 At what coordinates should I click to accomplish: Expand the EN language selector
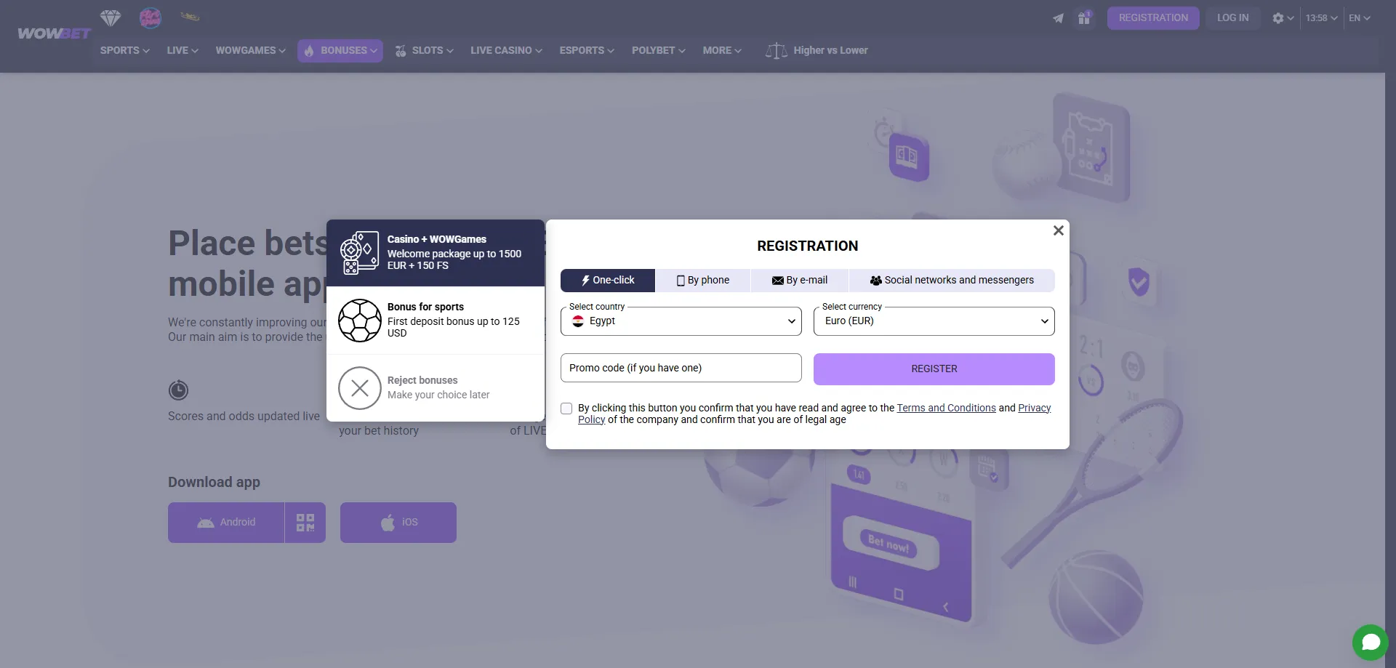(1359, 18)
